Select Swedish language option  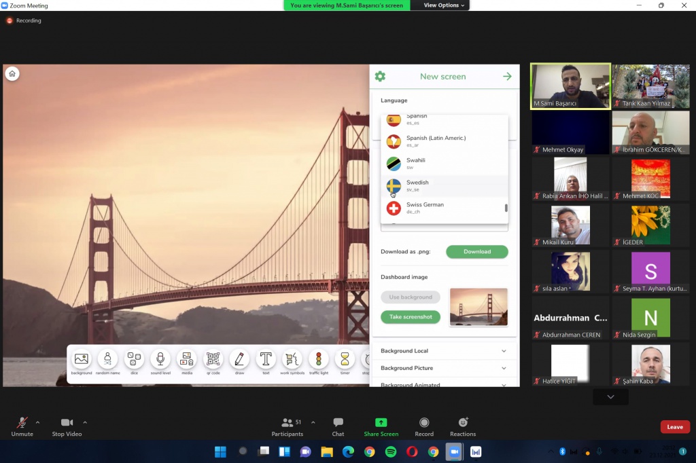click(x=445, y=186)
